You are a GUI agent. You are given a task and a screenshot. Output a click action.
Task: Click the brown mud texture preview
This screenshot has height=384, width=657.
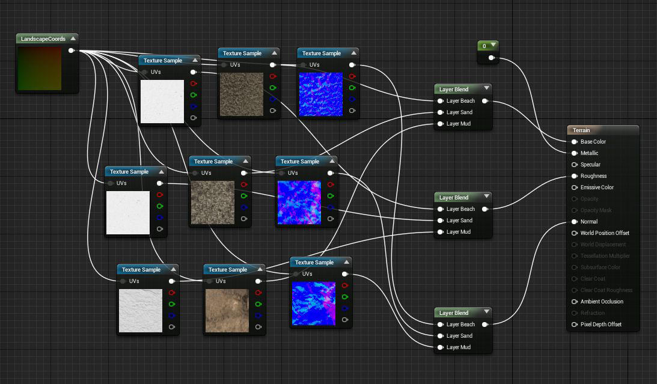227,311
